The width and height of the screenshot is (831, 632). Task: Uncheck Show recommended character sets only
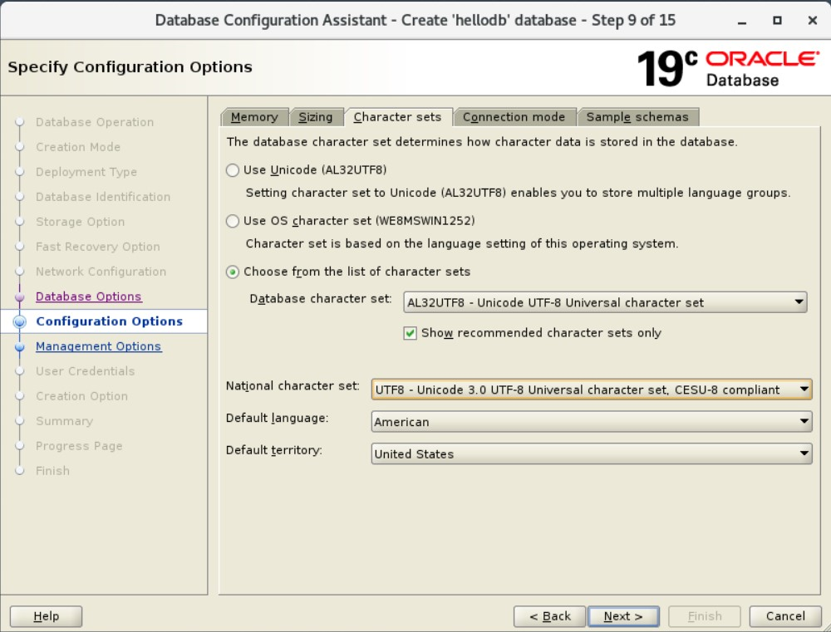pyautogui.click(x=410, y=333)
